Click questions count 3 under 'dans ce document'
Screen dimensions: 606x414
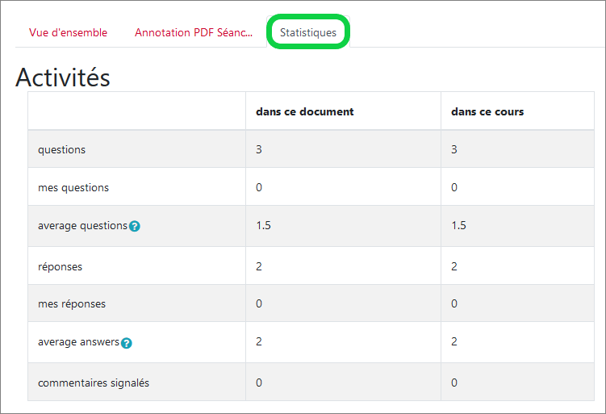click(259, 149)
